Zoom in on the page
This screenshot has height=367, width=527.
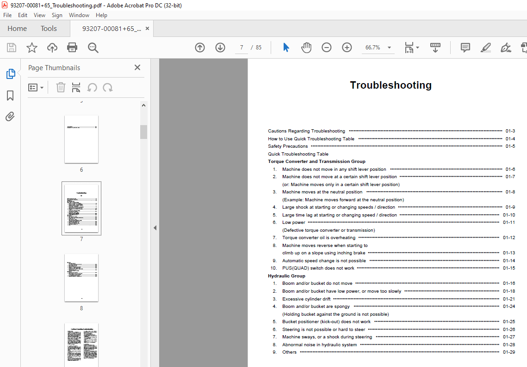347,47
